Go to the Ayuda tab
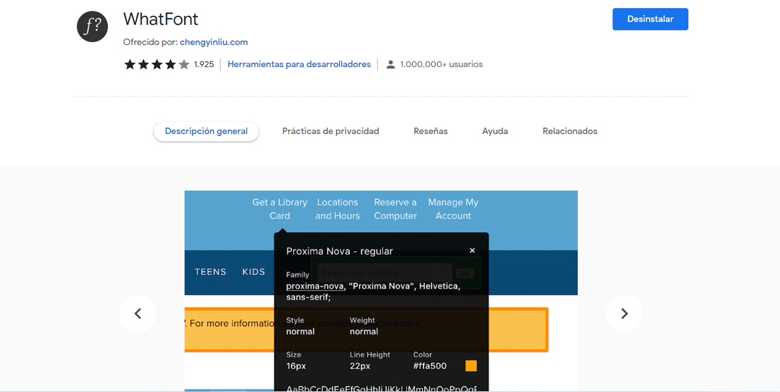Screen dimensions: 780x392 (495, 131)
